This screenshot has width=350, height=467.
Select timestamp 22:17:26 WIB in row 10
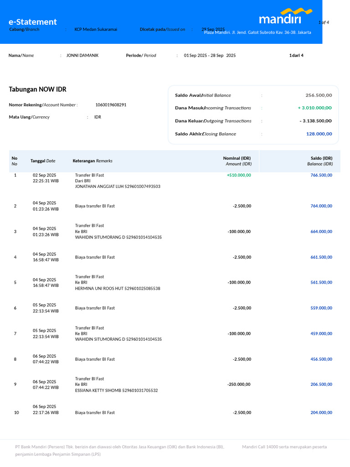tap(46, 412)
